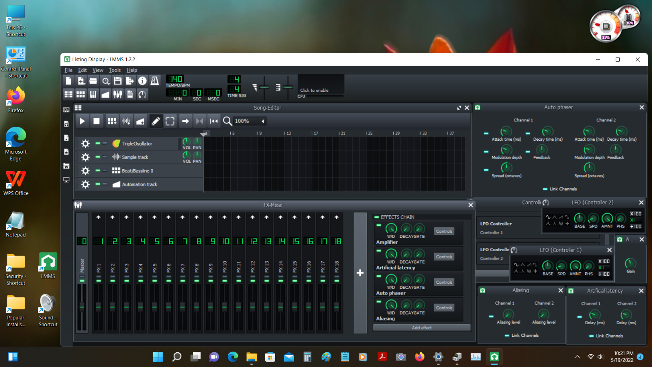
Task: Open the Windows Start menu
Action: tap(158, 357)
